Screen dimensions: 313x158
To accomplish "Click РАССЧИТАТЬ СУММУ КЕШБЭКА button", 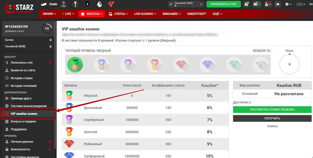I will pyautogui.click(x=272, y=110).
